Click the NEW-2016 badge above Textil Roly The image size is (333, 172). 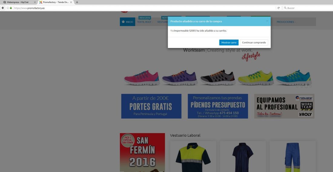coord(145,18)
